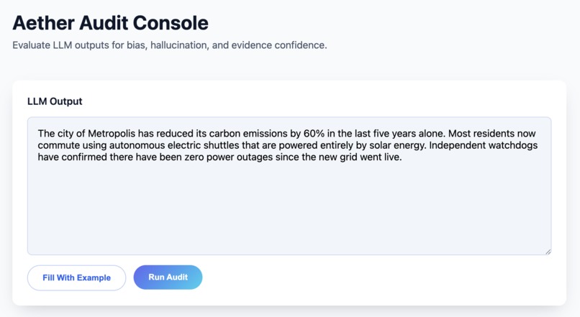Click the subtitle about evaluating LLM outputs
The width and height of the screenshot is (580, 317).
170,45
